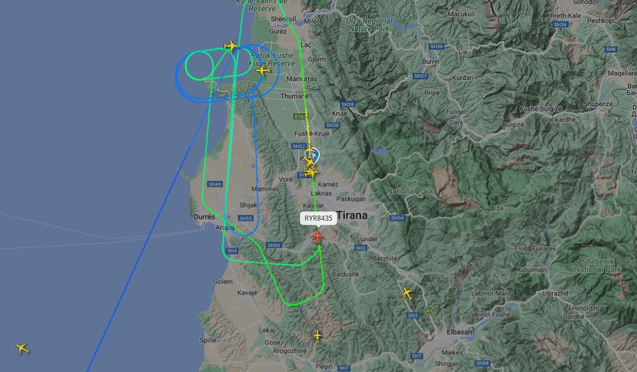
Task: Select yellow aircraft beside the SH52 road shield
Action: 310,151
